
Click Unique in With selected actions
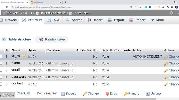pos(153,94)
